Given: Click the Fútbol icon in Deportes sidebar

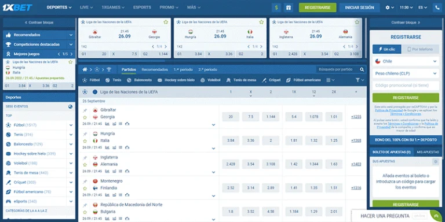Looking at the screenshot, I should point(8,125).
